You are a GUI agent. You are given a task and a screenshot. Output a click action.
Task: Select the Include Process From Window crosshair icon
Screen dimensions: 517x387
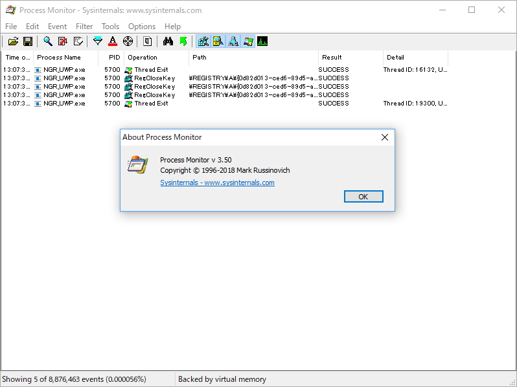[128, 41]
